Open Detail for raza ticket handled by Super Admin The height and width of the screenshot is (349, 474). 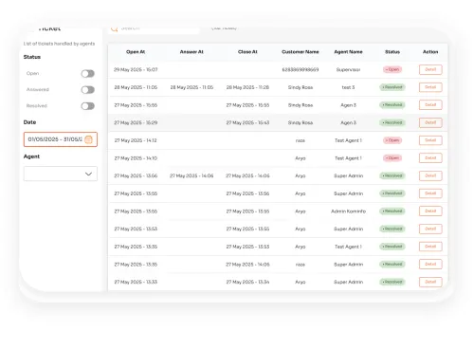click(430, 265)
